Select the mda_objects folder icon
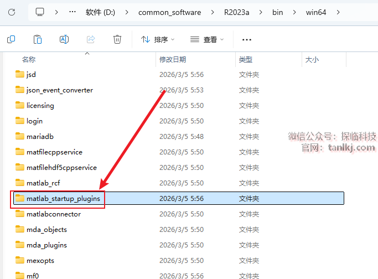Image resolution: width=378 pixels, height=279 pixels. click(20, 229)
